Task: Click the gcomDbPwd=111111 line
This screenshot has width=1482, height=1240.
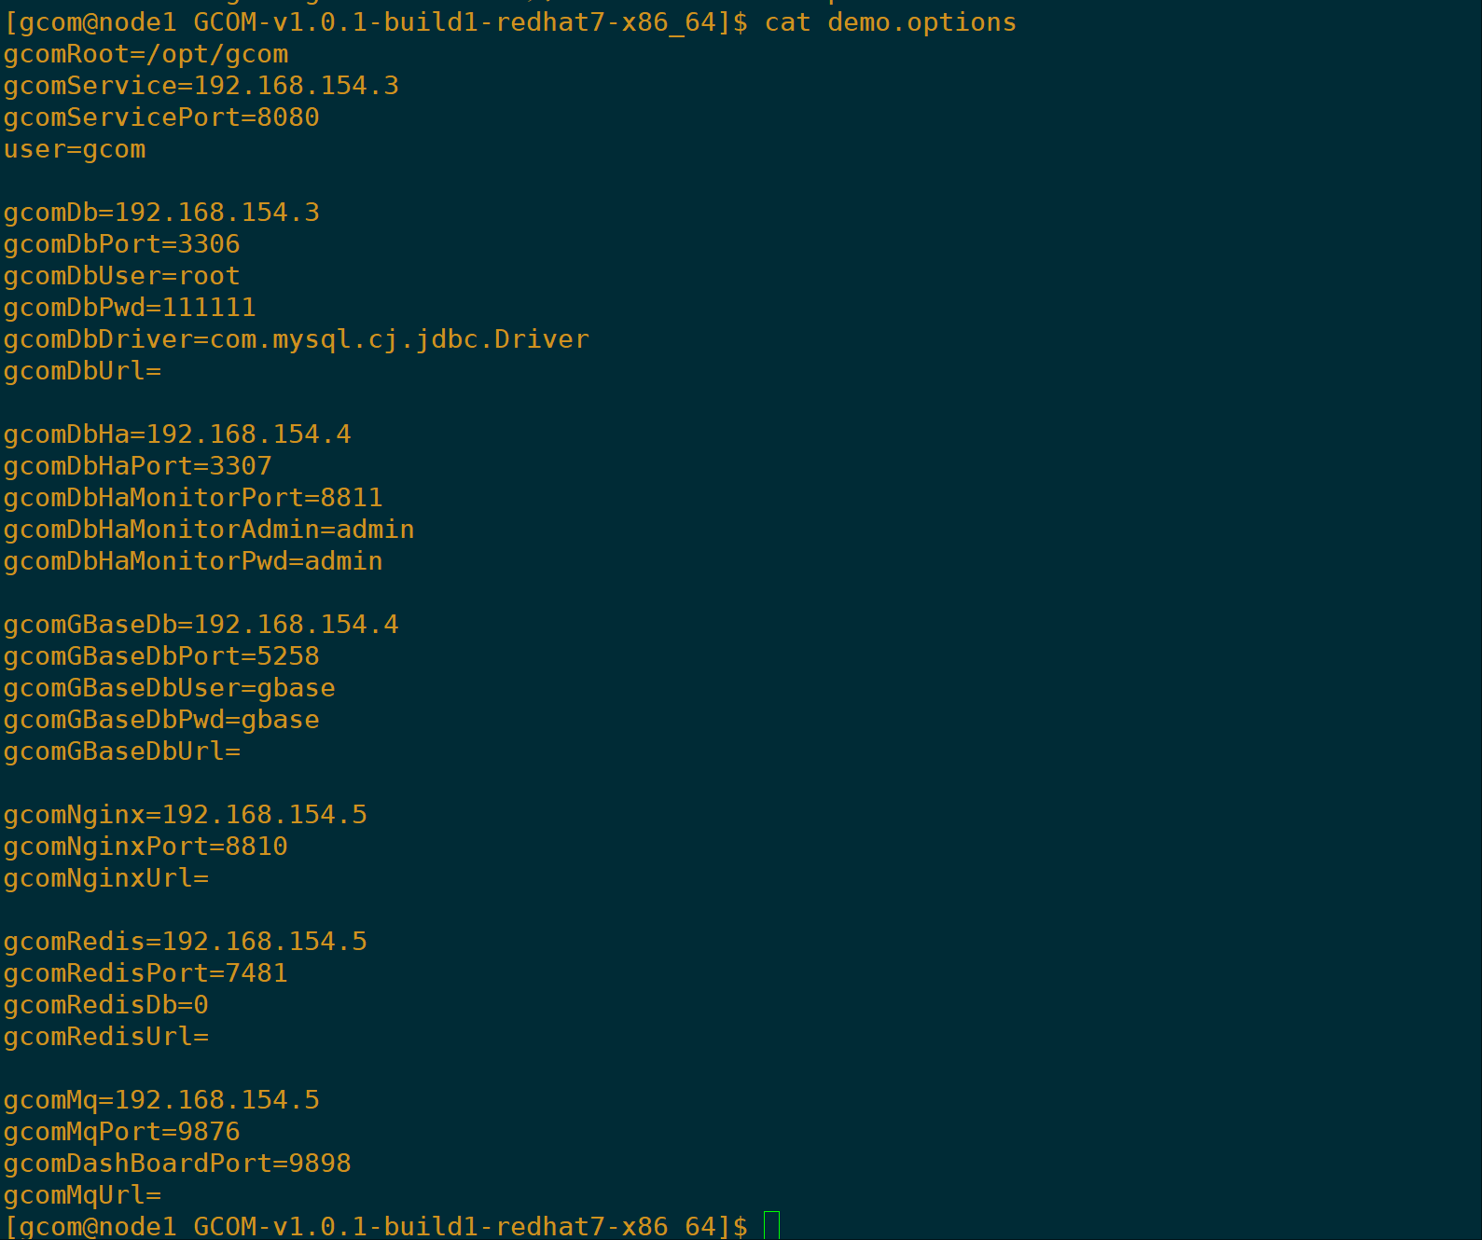Action: tap(130, 308)
